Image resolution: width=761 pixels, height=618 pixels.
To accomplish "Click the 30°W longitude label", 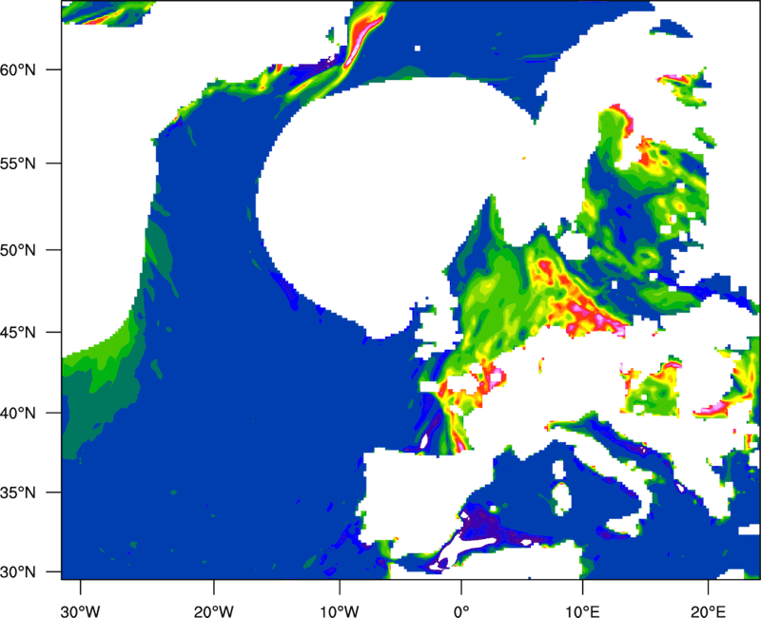I will click(80, 611).
